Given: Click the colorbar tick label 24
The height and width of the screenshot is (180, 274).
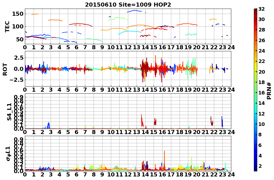Looking at the screenshot, I should click(262, 51).
